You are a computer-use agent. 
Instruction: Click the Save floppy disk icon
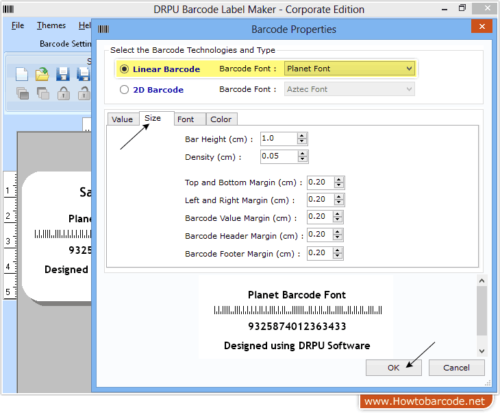(x=63, y=74)
